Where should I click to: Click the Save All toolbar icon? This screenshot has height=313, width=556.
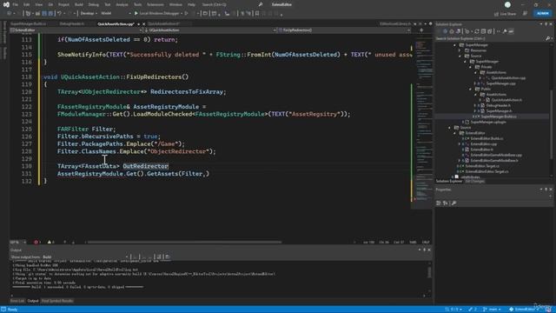[x=50, y=14]
